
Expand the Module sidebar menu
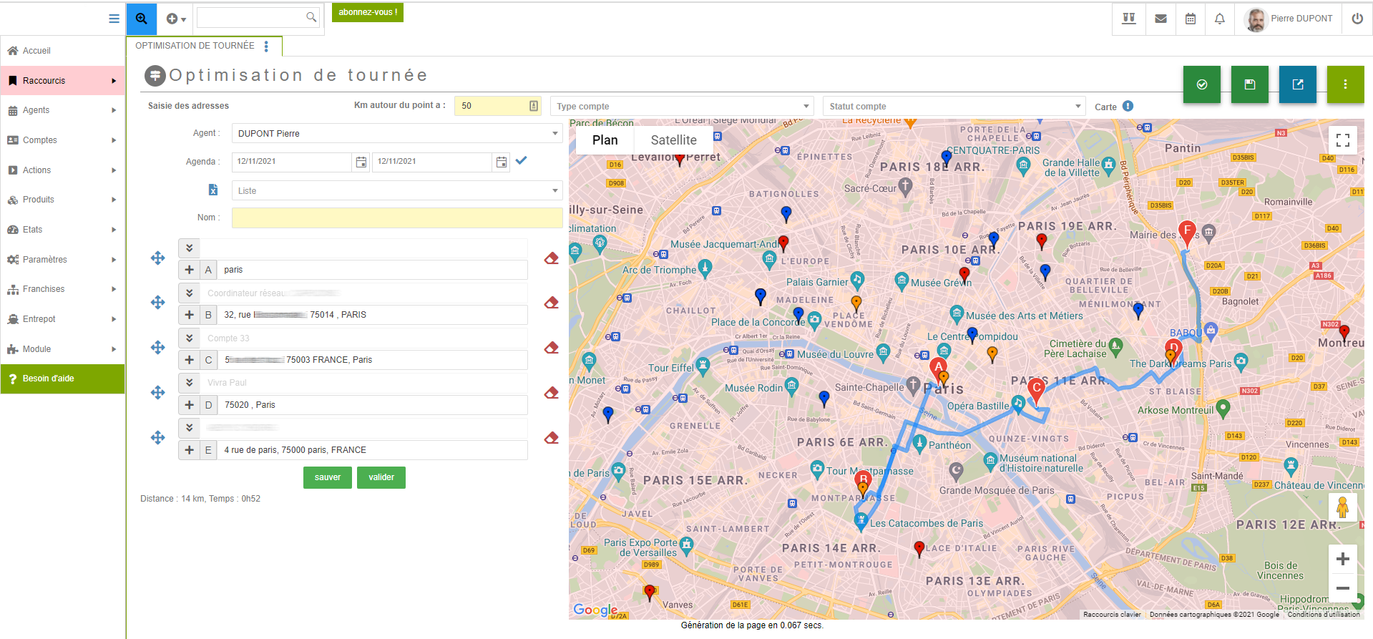(62, 349)
